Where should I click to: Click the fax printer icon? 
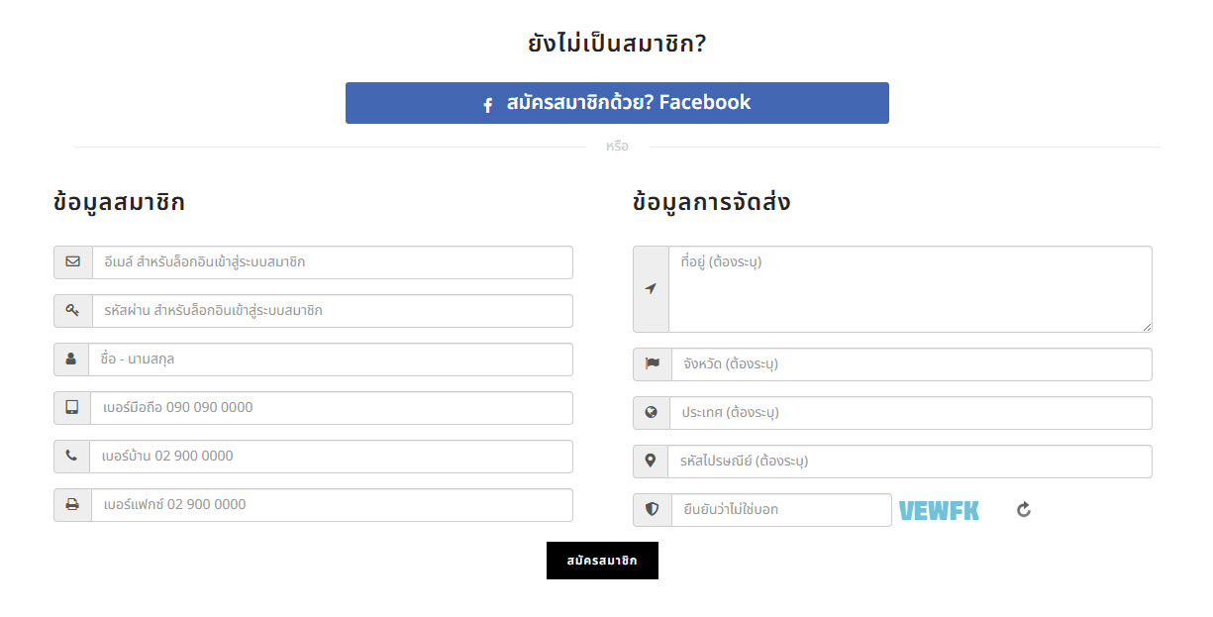coord(72,505)
